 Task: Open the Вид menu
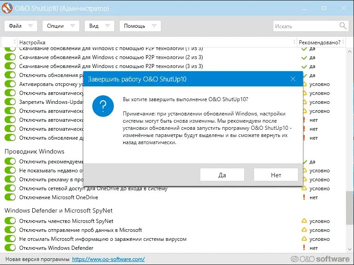[x=99, y=26]
